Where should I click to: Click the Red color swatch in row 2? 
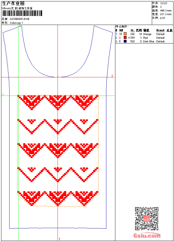pyautogui.click(x=125, y=38)
